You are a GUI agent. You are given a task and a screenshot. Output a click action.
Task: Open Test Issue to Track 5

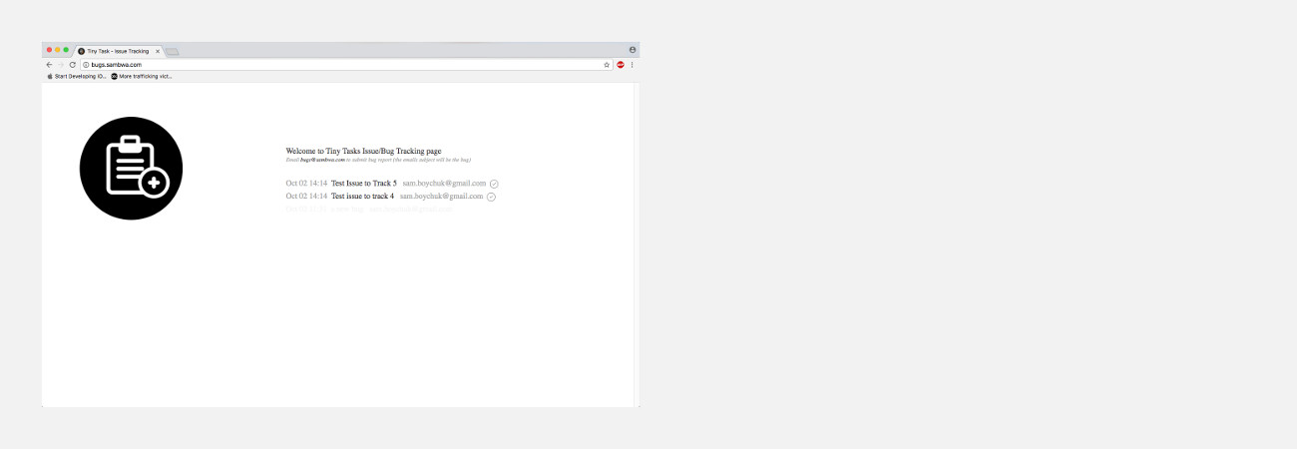364,184
